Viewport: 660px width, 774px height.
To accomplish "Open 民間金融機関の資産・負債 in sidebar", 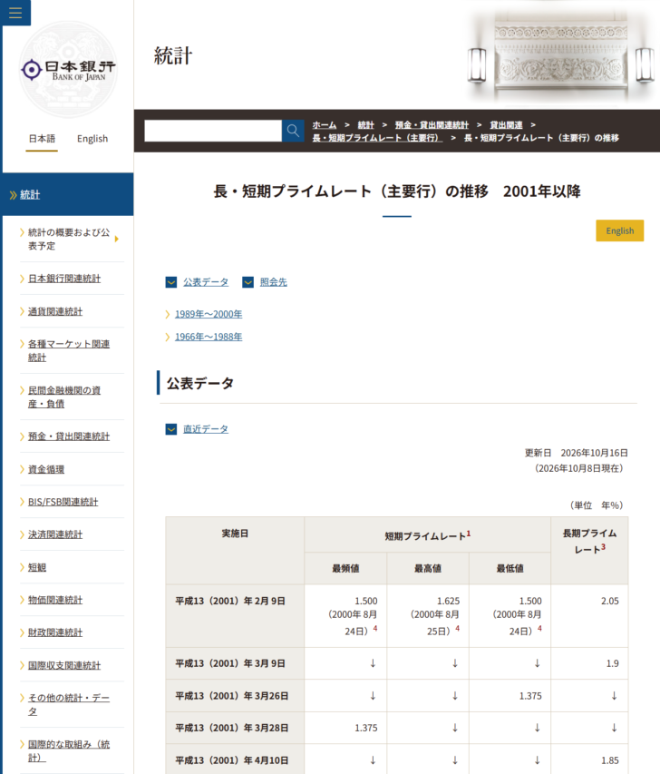I will click(64, 397).
